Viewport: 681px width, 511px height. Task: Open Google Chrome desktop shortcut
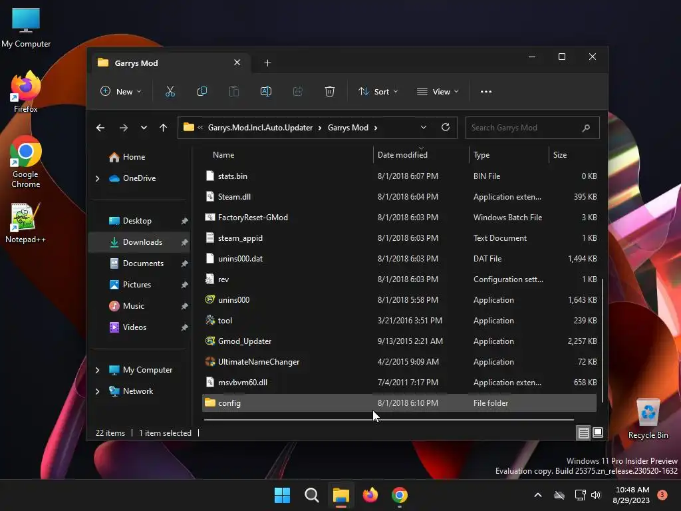pos(26,161)
